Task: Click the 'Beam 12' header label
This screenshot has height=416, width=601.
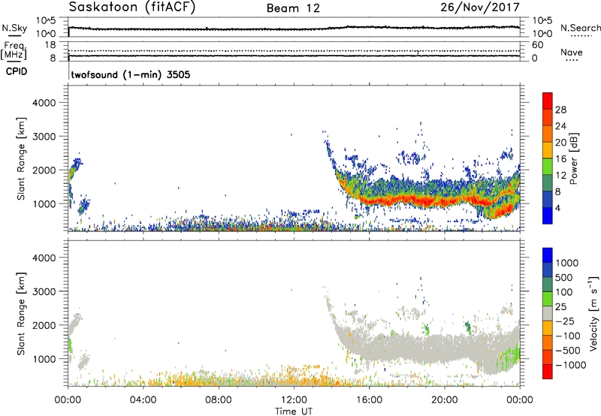Action: (x=293, y=8)
